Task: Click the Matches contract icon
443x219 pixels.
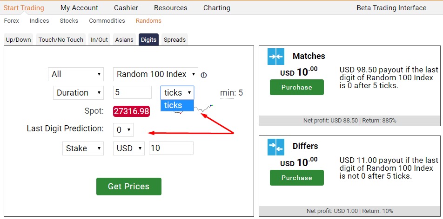Action: pyautogui.click(x=276, y=57)
